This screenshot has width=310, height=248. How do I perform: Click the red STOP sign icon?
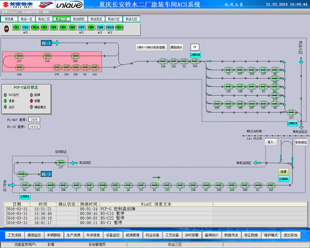coord(6,28)
